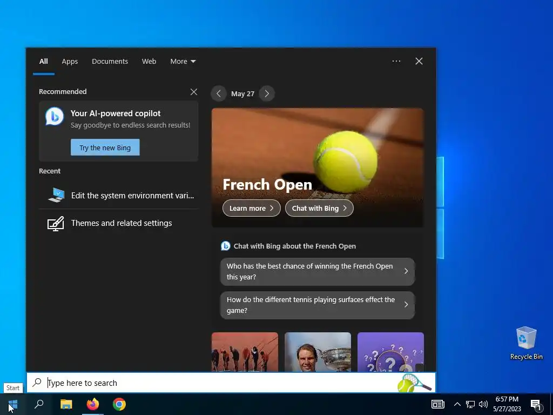Click the tennis racket icon in search box
This screenshot has height=415, width=553.
[x=414, y=383]
